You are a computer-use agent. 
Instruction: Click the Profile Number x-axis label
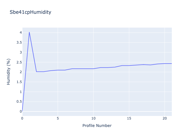pyautogui.click(x=97, y=126)
